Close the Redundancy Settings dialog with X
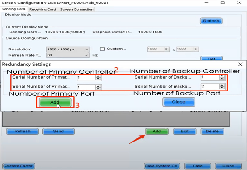This screenshot has height=170, width=247. pos(241,64)
